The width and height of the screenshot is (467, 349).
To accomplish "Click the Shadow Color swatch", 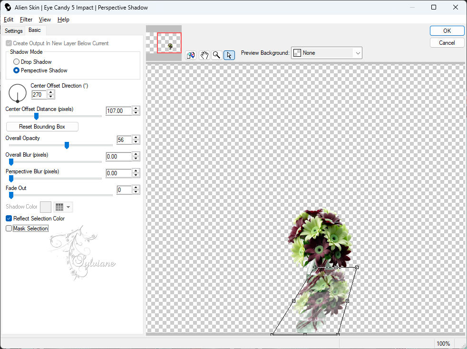I will 46,207.
